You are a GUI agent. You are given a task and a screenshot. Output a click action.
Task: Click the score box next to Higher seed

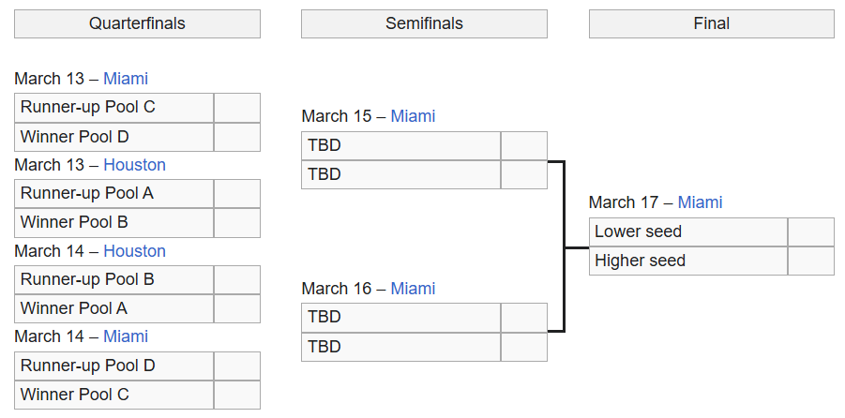point(810,261)
